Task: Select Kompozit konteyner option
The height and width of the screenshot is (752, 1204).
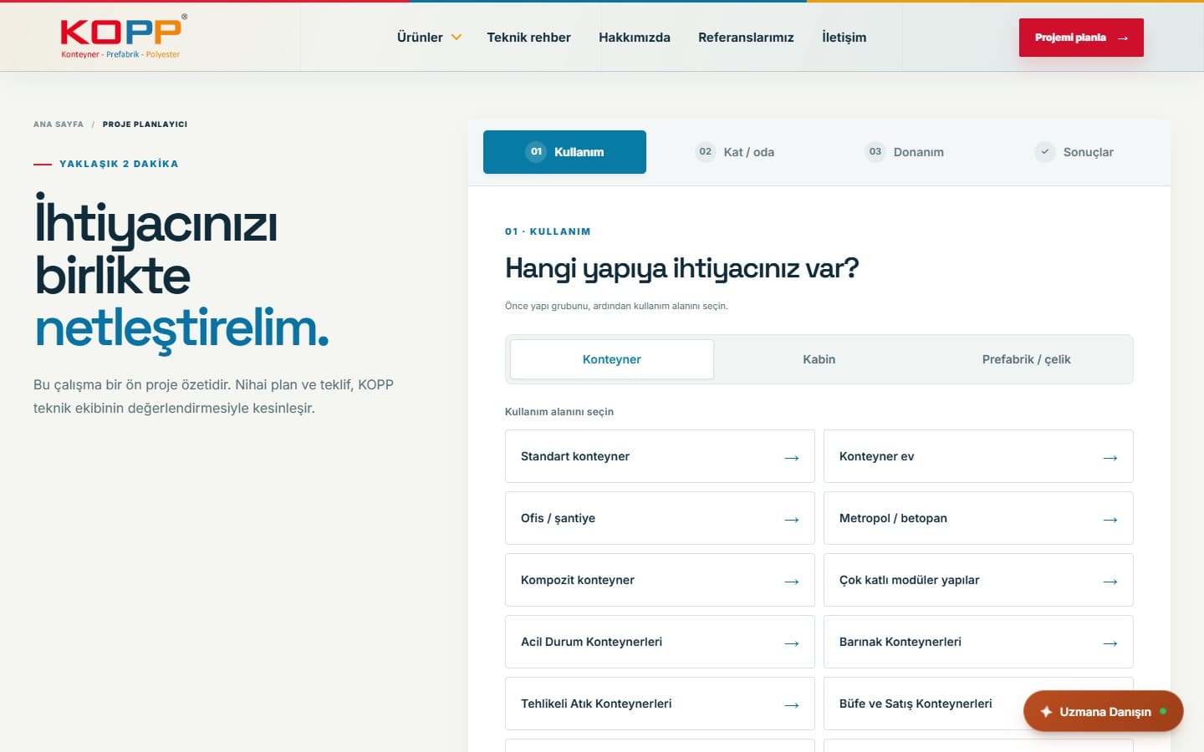Action: [x=660, y=580]
